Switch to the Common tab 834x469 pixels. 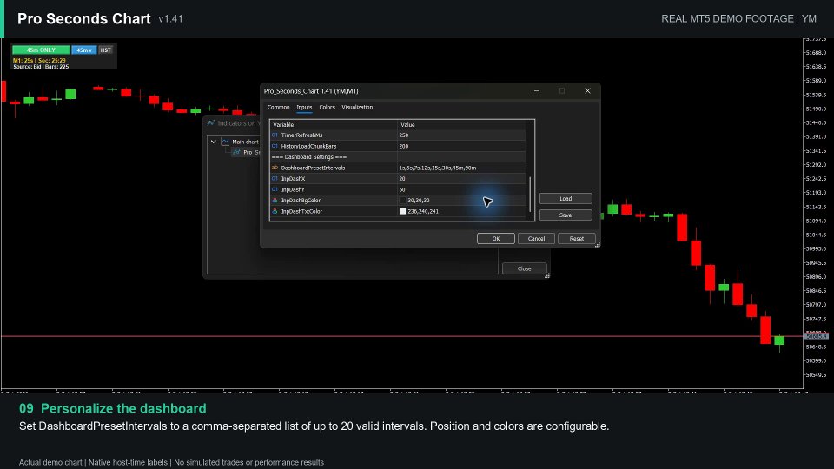(x=278, y=108)
